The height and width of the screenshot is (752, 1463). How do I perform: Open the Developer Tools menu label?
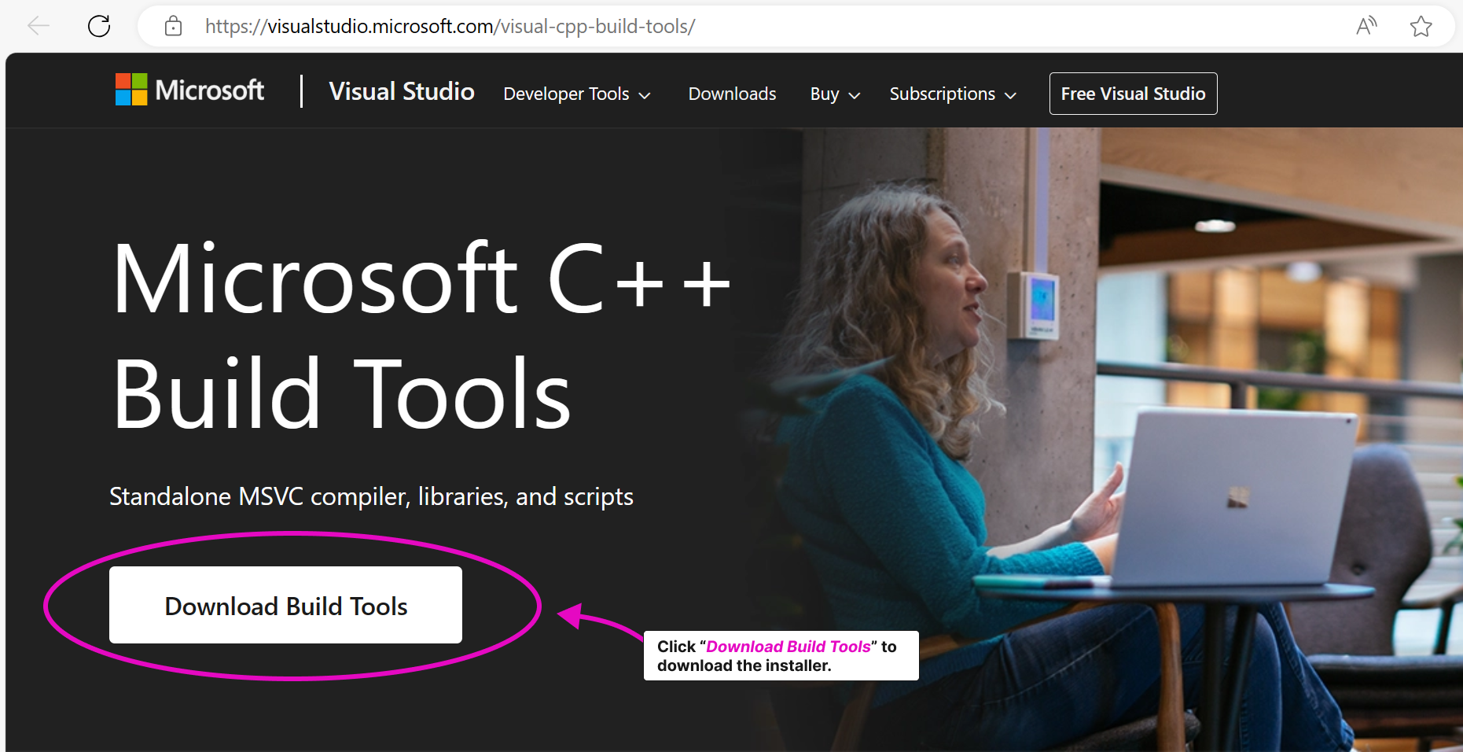click(x=566, y=94)
